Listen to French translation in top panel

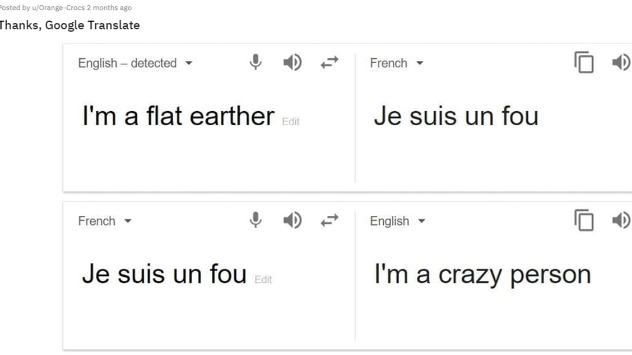[621, 62]
